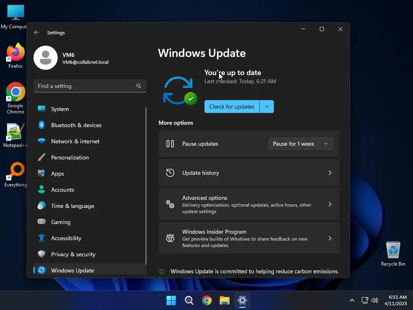The height and width of the screenshot is (310, 413).
Task: Expand the Check for updates dropdown arrow
Action: 267,107
